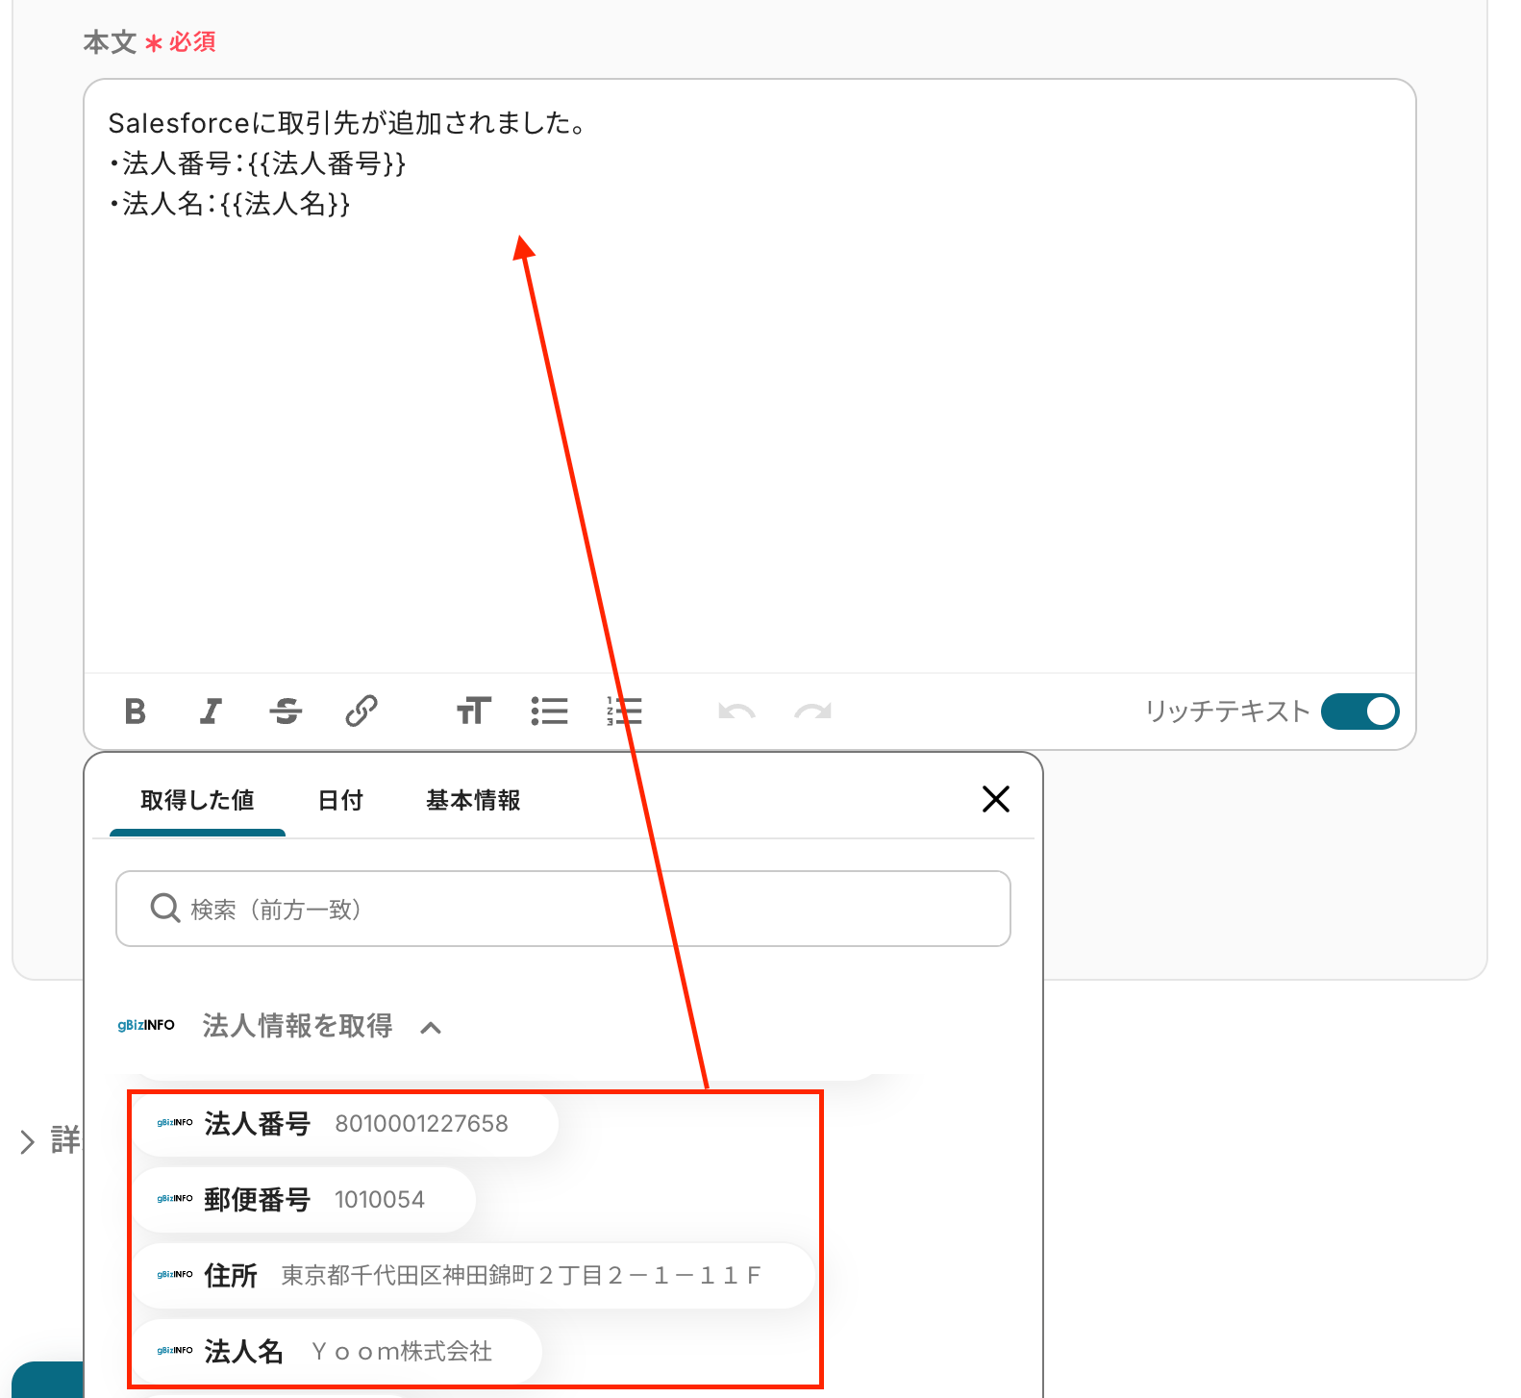
Task: Click the {{法人番号}} placeholder in the body
Action: [x=327, y=164]
